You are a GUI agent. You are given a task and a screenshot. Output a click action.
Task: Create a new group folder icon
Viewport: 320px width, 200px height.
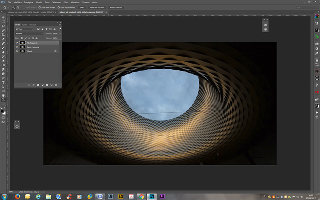click(47, 85)
